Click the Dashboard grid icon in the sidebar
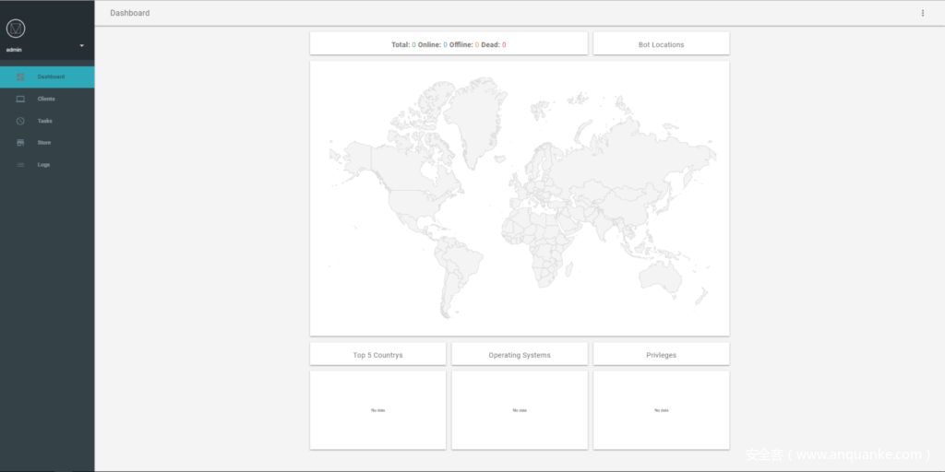 20,77
